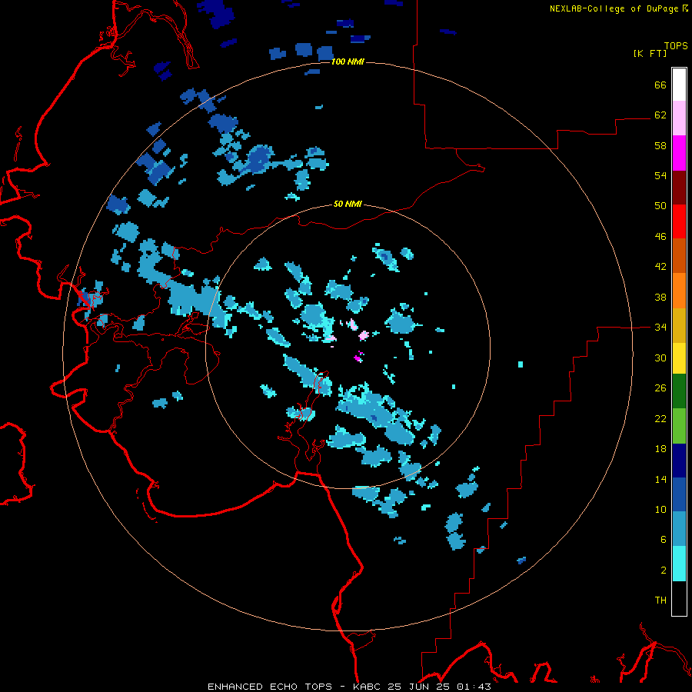Image resolution: width=692 pixels, height=692 pixels.
Task: Click the light green legend swatch
Action: (x=679, y=425)
